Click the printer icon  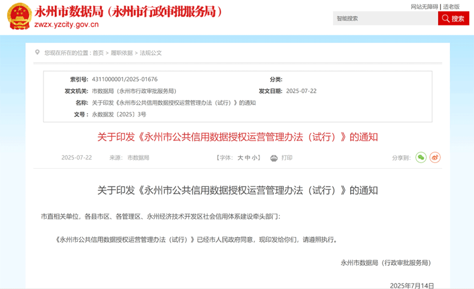(274, 158)
